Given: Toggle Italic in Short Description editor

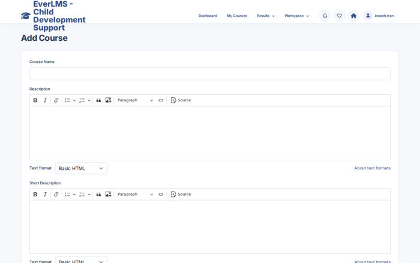Looking at the screenshot, I should pyautogui.click(x=45, y=195).
